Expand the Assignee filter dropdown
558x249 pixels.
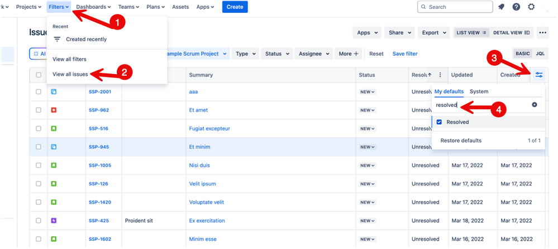point(313,54)
